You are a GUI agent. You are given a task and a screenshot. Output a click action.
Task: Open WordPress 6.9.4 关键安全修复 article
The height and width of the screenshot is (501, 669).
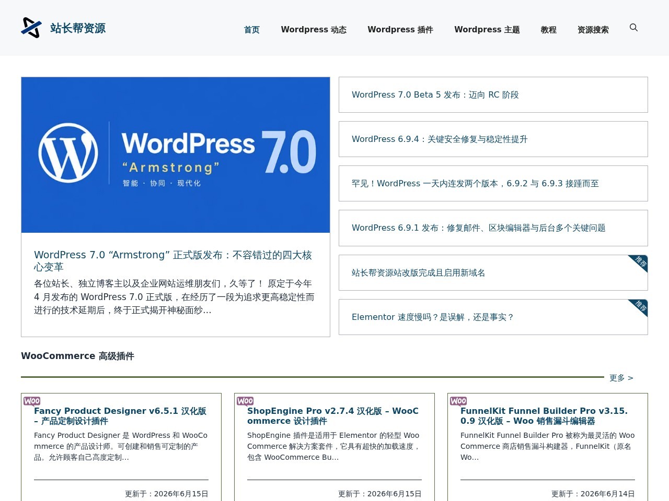pos(440,139)
